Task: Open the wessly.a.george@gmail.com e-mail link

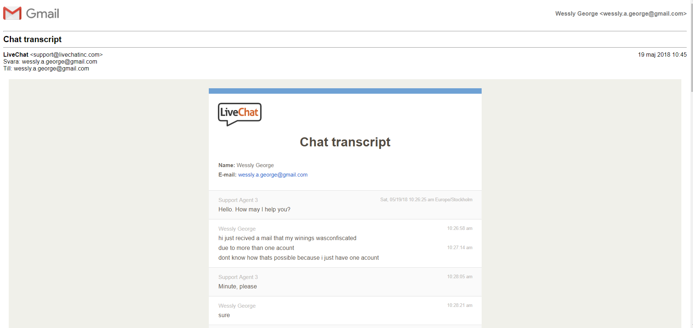Action: pos(273,175)
